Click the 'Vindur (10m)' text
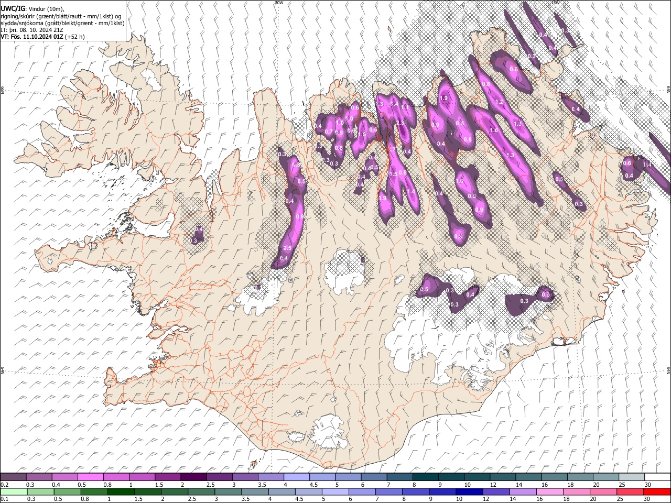Screen dimensions: 671x503 coord(45,9)
